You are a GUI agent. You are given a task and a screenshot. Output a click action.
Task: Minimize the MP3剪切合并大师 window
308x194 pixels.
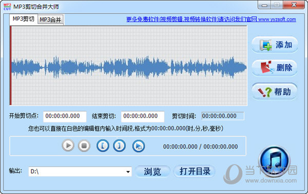[264, 5]
